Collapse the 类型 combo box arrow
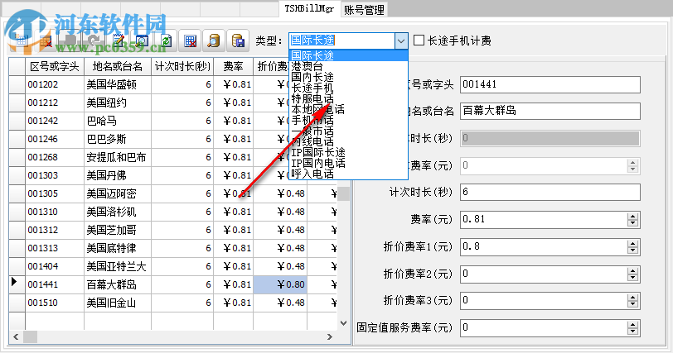Image resolution: width=673 pixels, height=353 pixels. click(401, 41)
